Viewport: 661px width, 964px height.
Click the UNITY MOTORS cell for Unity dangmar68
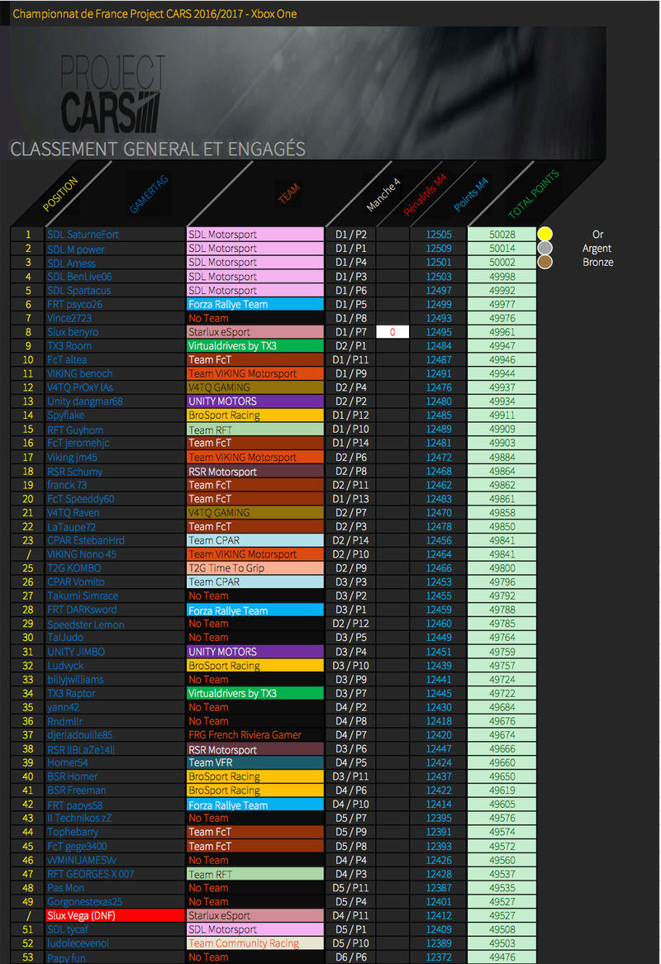pos(255,401)
